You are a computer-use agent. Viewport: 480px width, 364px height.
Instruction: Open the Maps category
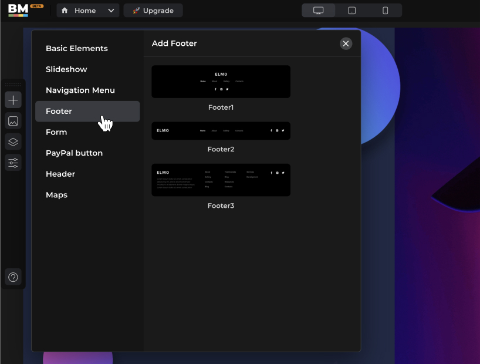pyautogui.click(x=56, y=194)
